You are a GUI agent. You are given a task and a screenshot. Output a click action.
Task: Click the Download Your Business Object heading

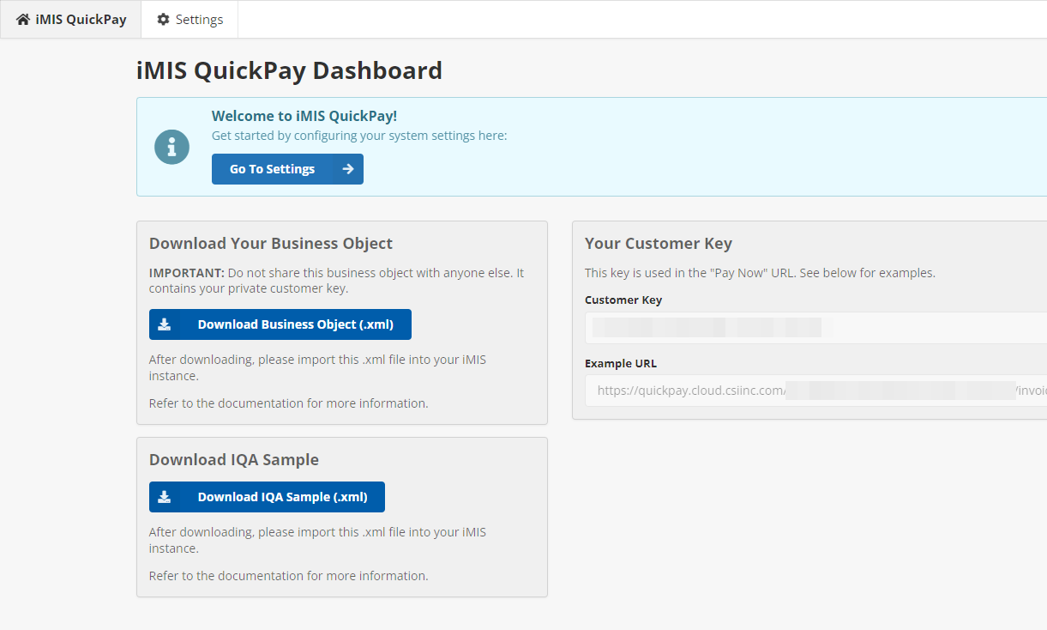click(x=271, y=244)
